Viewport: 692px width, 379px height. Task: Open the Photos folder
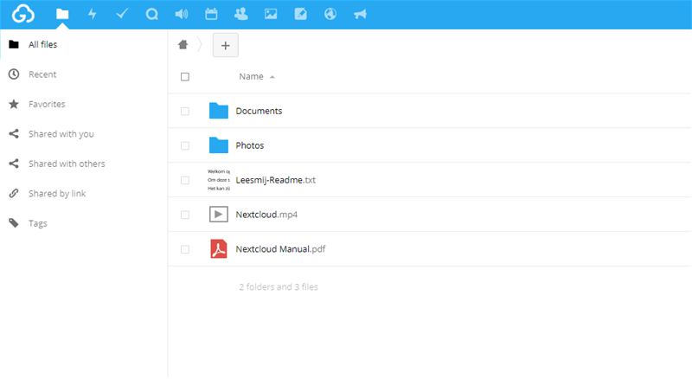point(250,145)
